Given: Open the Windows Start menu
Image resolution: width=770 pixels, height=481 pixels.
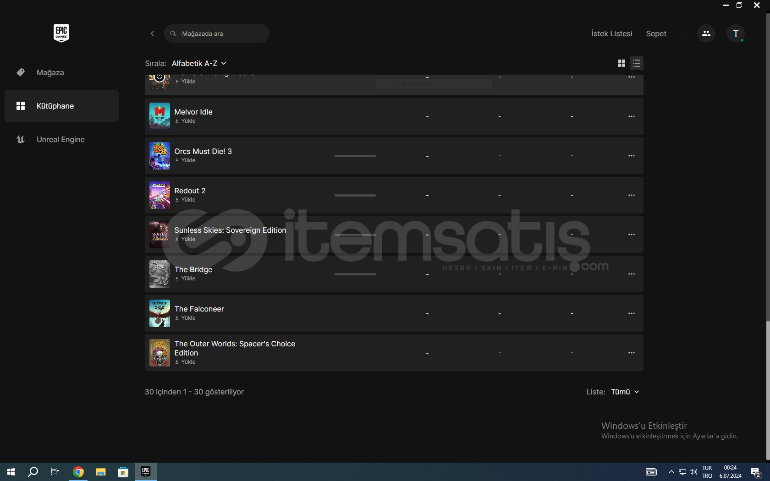Looking at the screenshot, I should (x=11, y=472).
